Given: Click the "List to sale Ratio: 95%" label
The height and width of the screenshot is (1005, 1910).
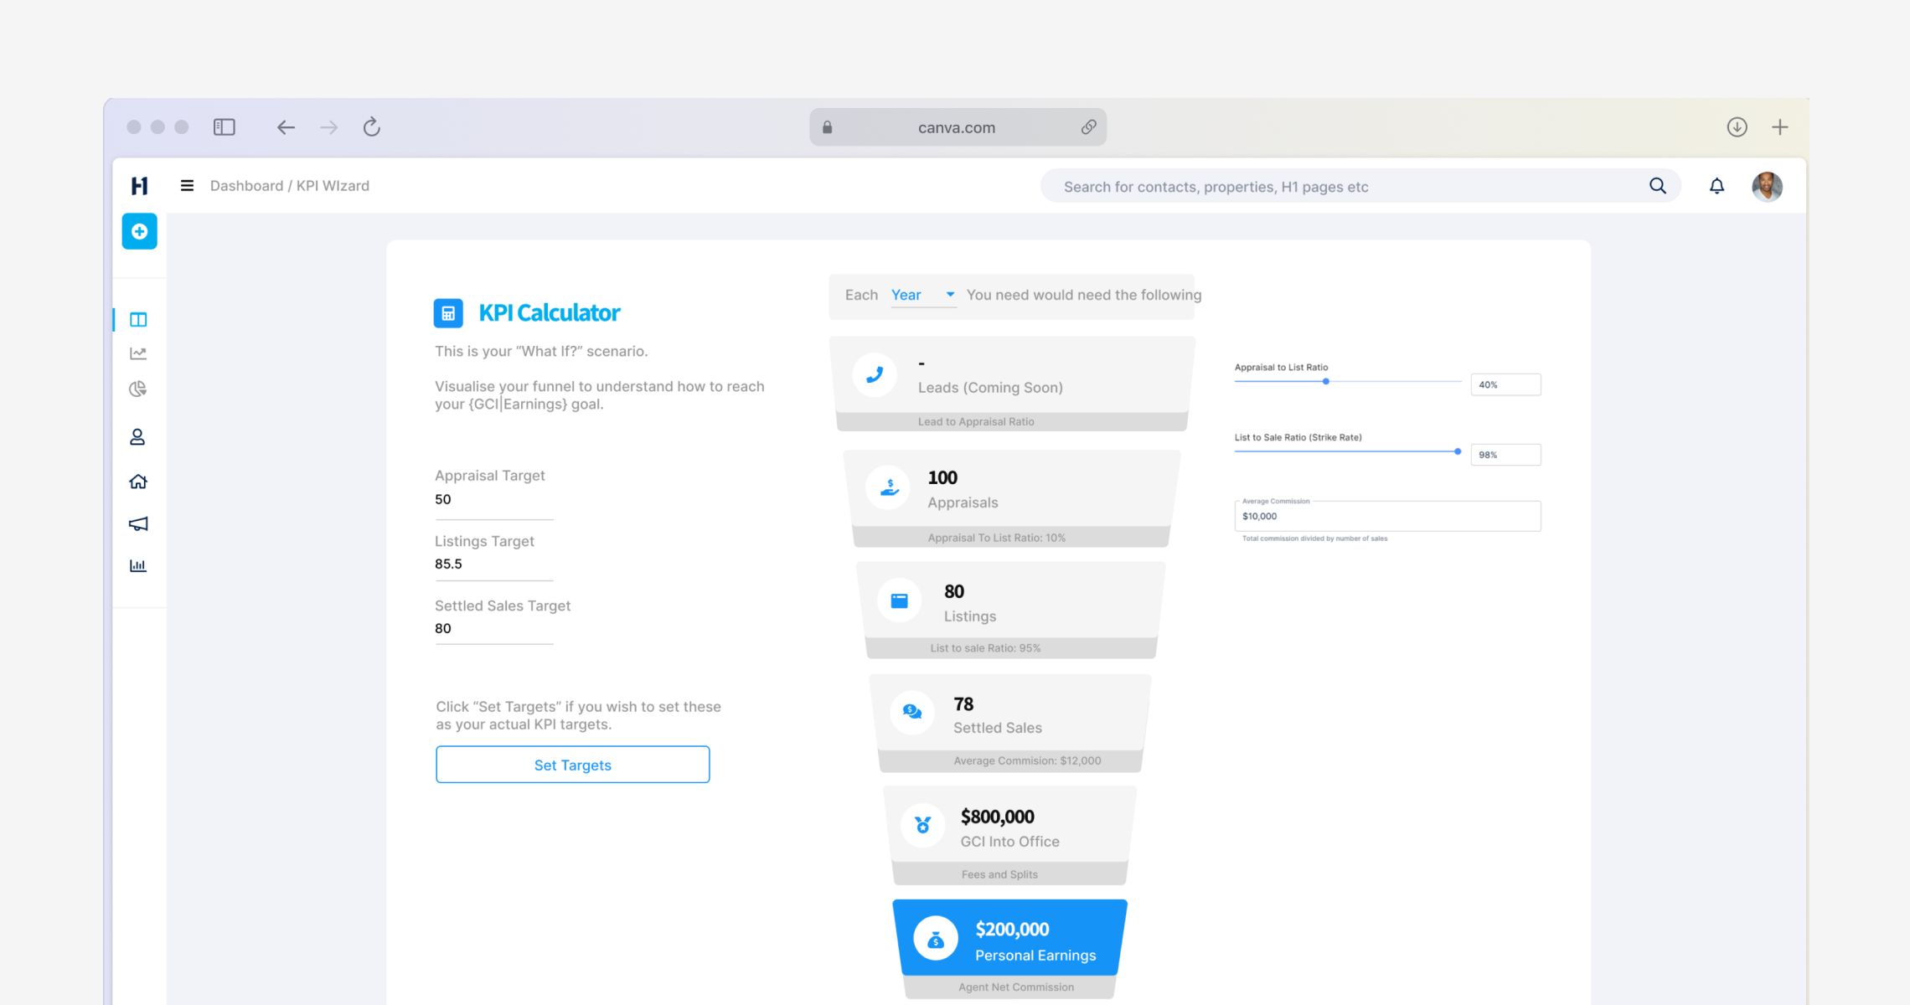Looking at the screenshot, I should (985, 648).
